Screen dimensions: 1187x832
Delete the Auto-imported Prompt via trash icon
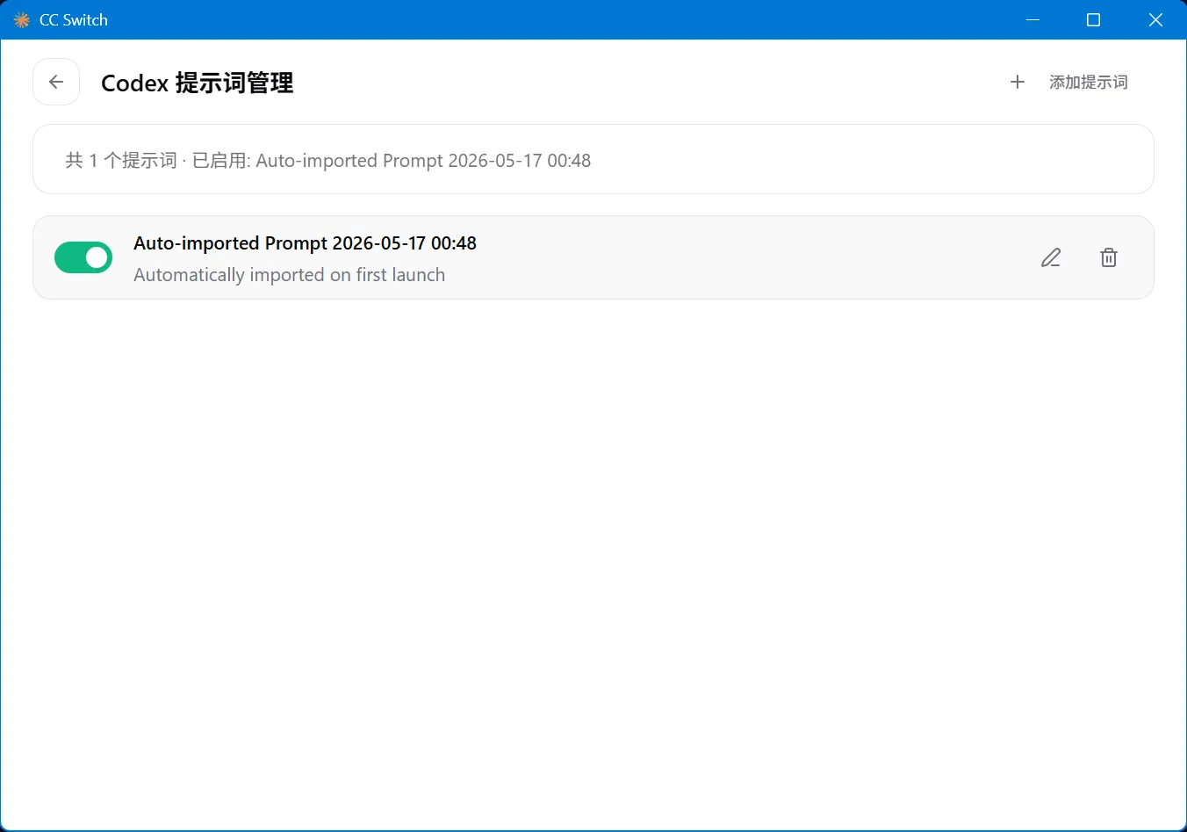click(1109, 257)
